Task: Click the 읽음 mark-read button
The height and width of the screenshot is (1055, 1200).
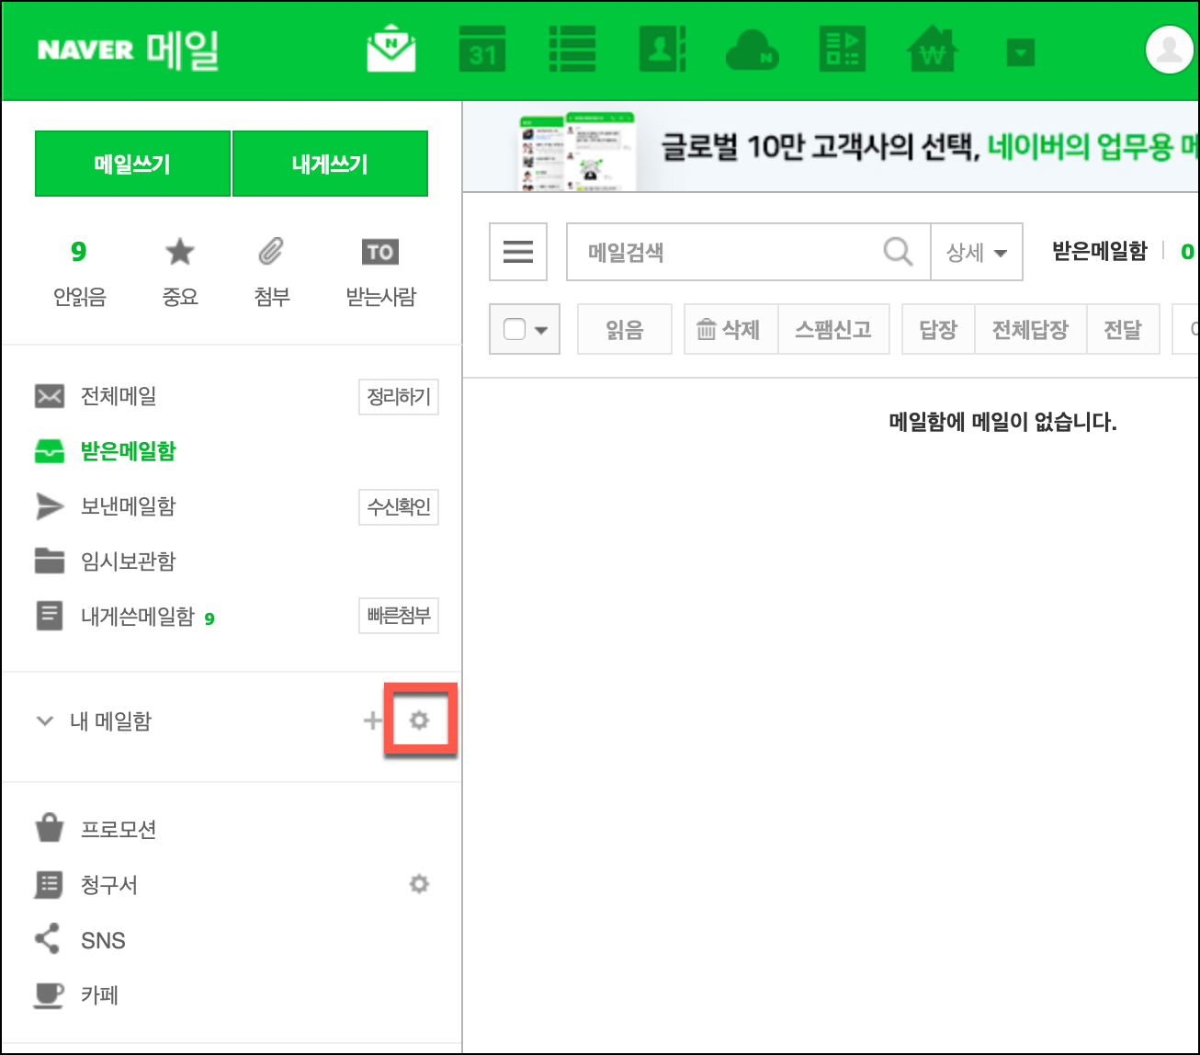Action: [x=625, y=329]
